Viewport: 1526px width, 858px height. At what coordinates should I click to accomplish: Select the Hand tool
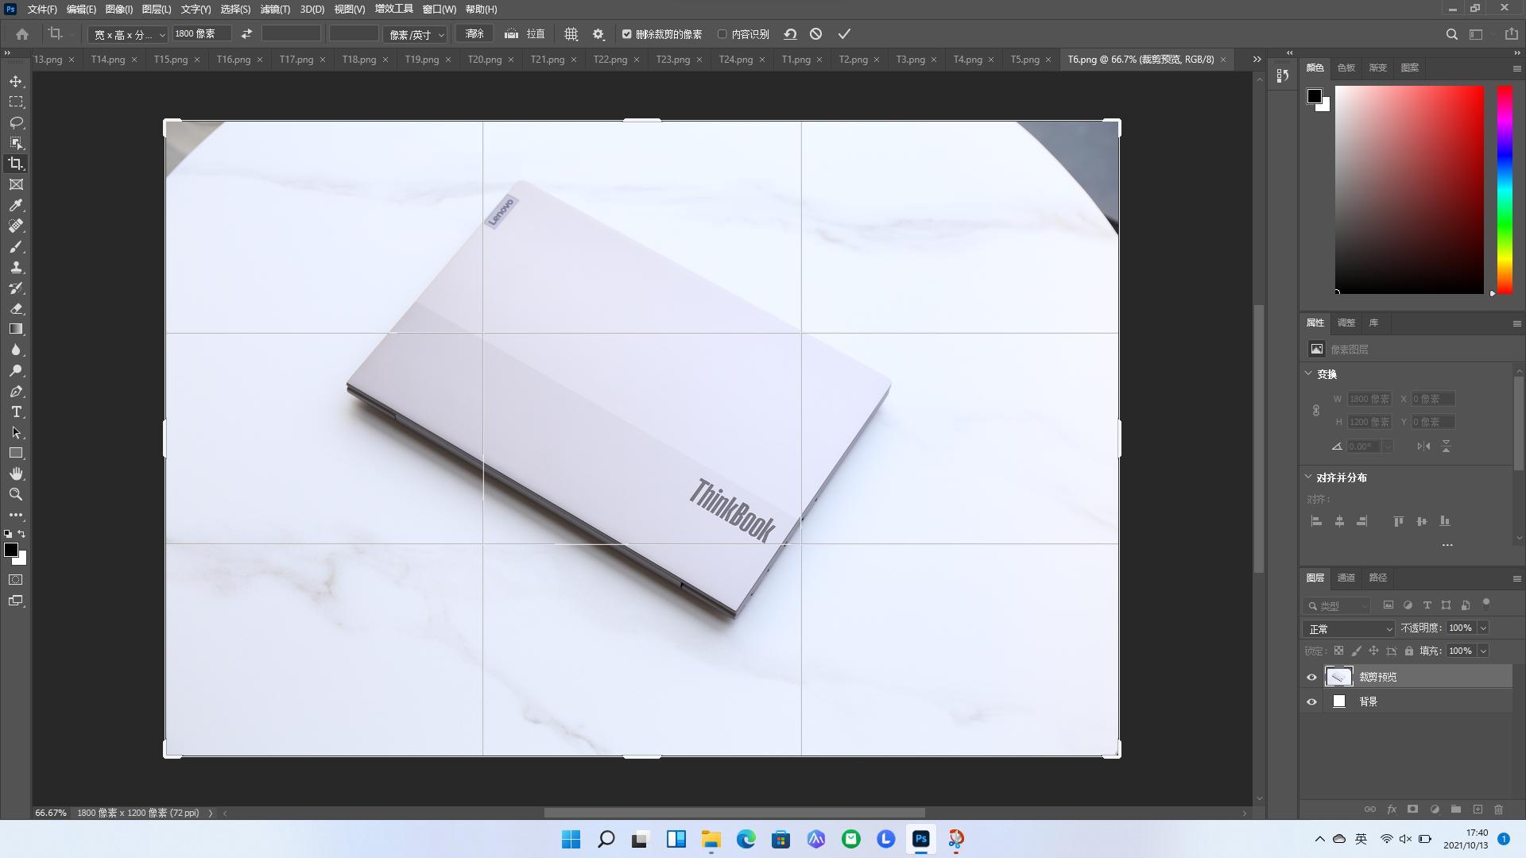click(16, 473)
